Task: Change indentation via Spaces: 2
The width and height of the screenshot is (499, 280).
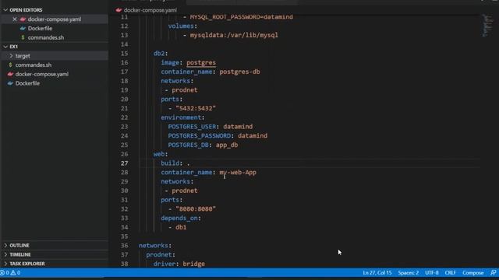Action: pos(409,273)
